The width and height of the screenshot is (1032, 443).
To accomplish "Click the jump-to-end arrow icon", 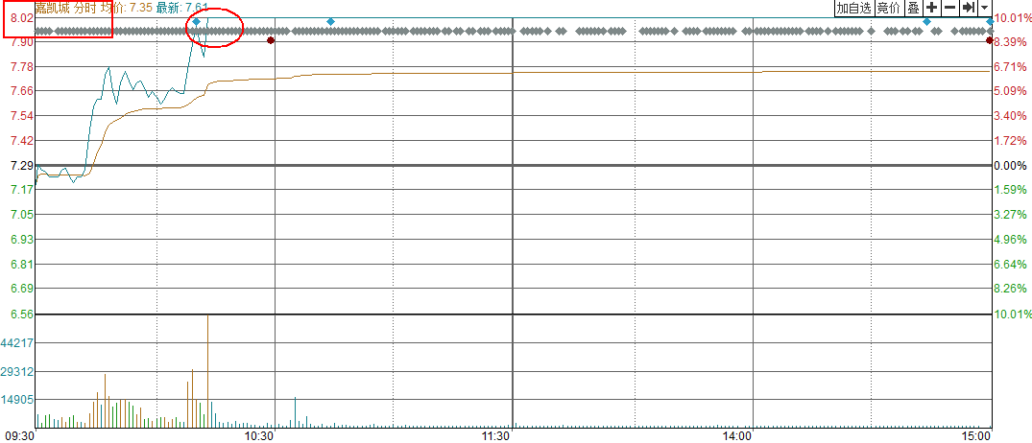I will [969, 8].
